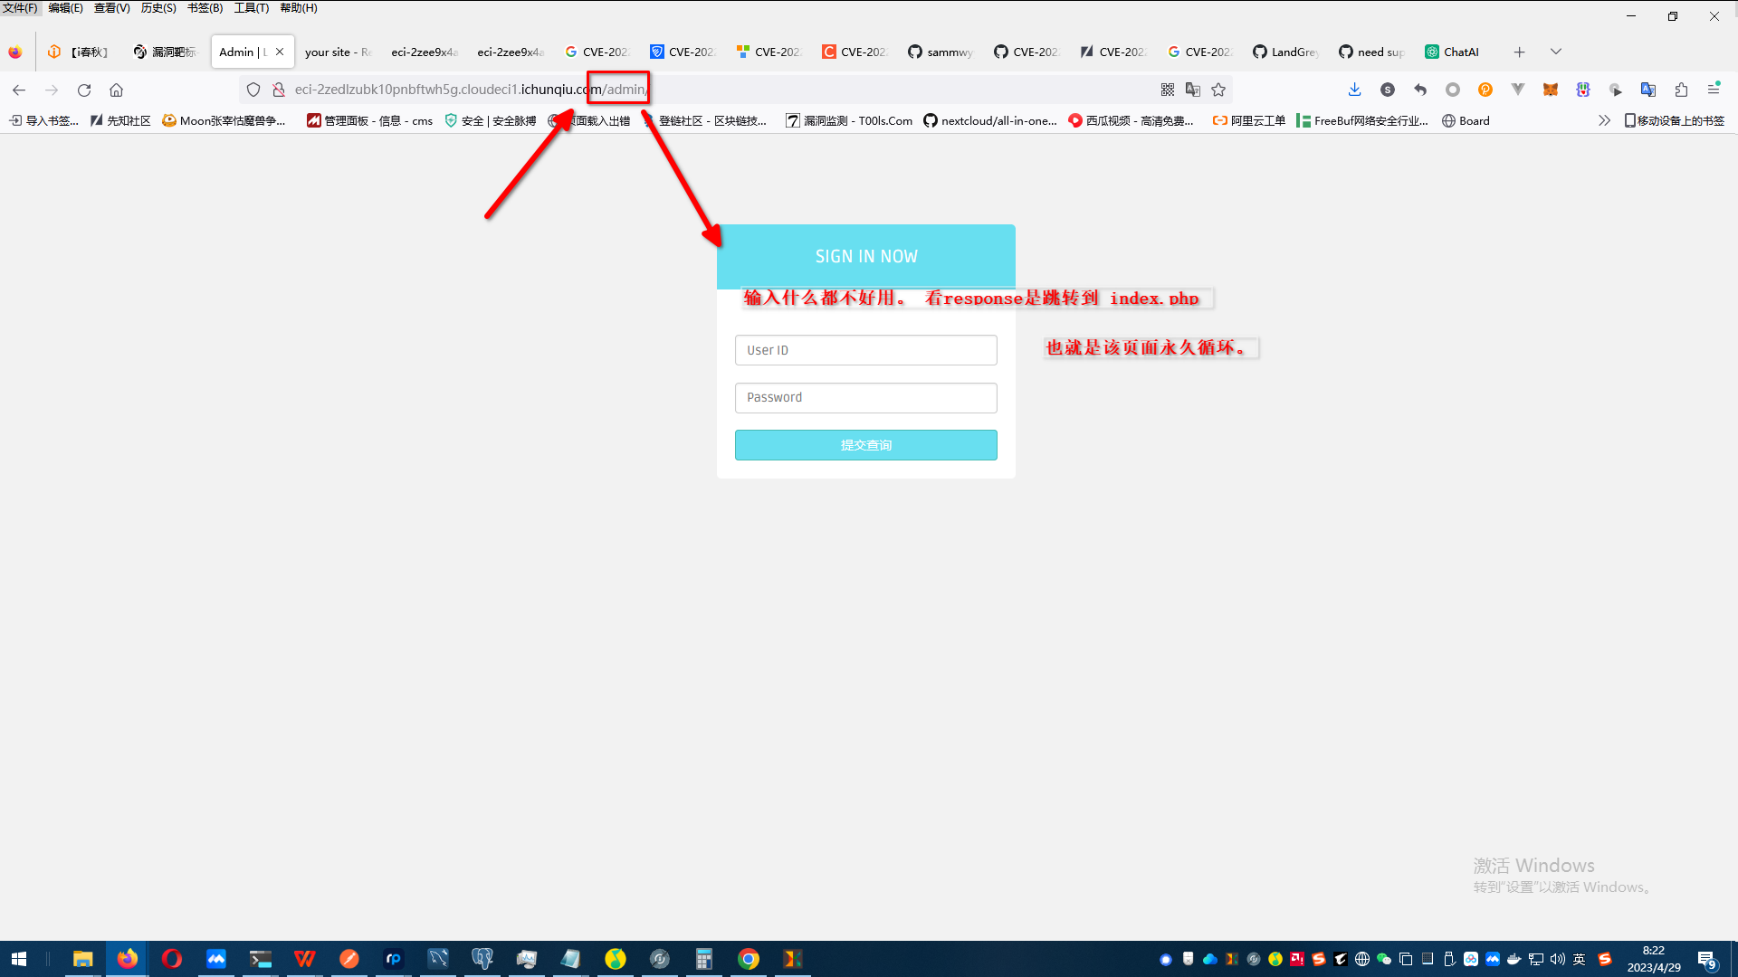The image size is (1738, 977).
Task: Click the 提交查询 submit button
Action: (865, 445)
